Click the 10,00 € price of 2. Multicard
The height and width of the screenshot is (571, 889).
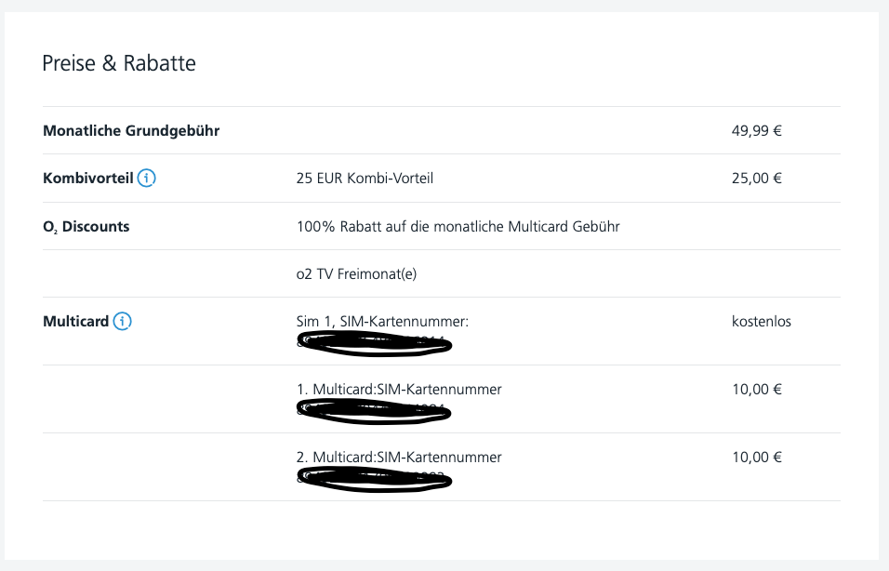point(756,457)
